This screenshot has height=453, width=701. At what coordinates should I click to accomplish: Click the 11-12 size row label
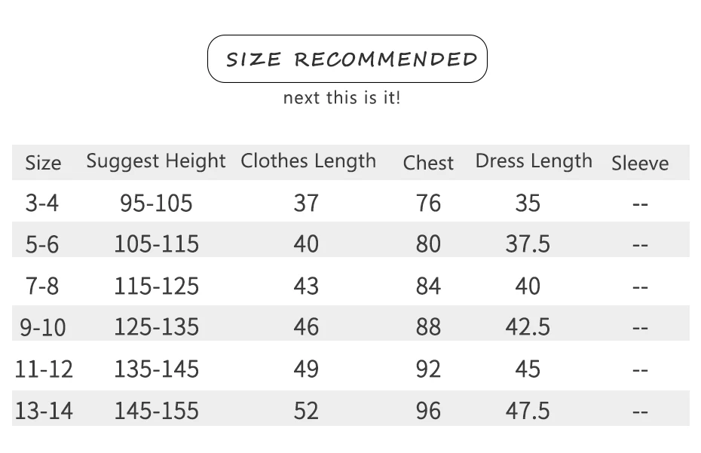coord(44,369)
